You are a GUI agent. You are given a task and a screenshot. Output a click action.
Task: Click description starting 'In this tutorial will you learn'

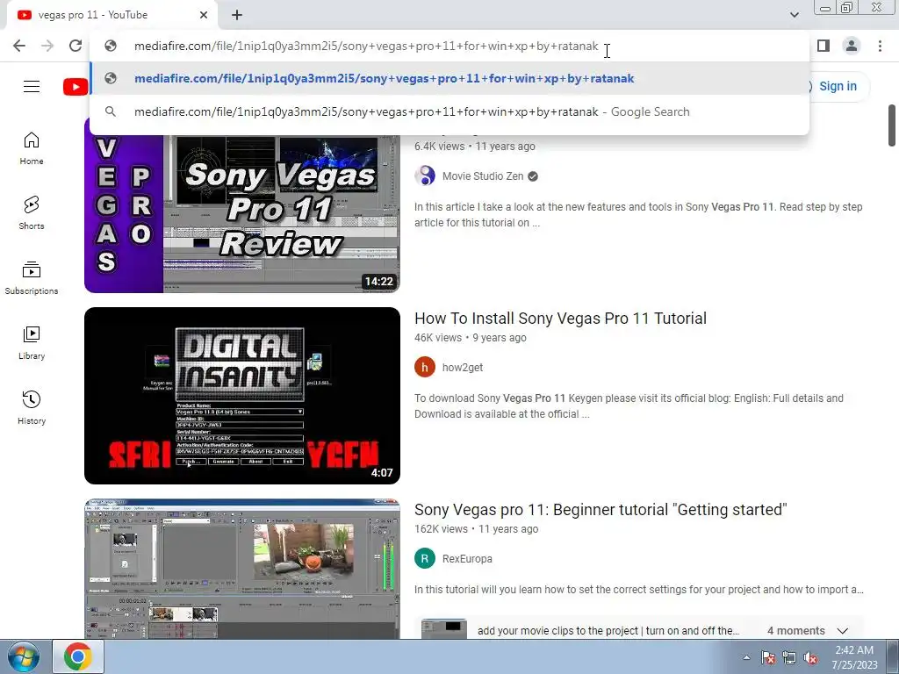pyautogui.click(x=639, y=589)
